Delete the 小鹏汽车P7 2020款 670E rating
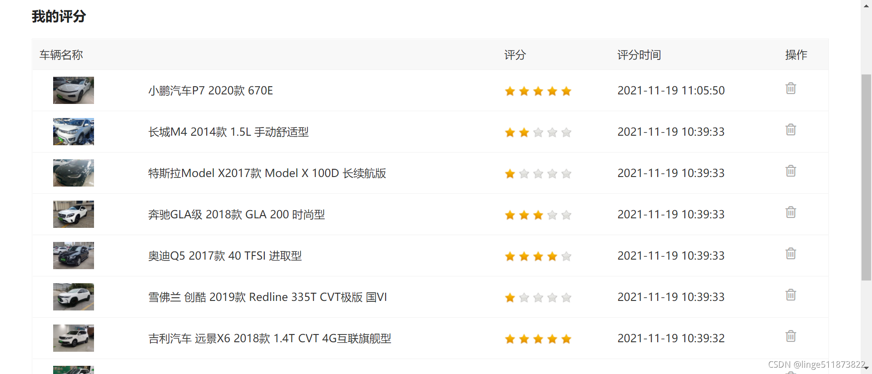Image resolution: width=872 pixels, height=374 pixels. coord(791,88)
